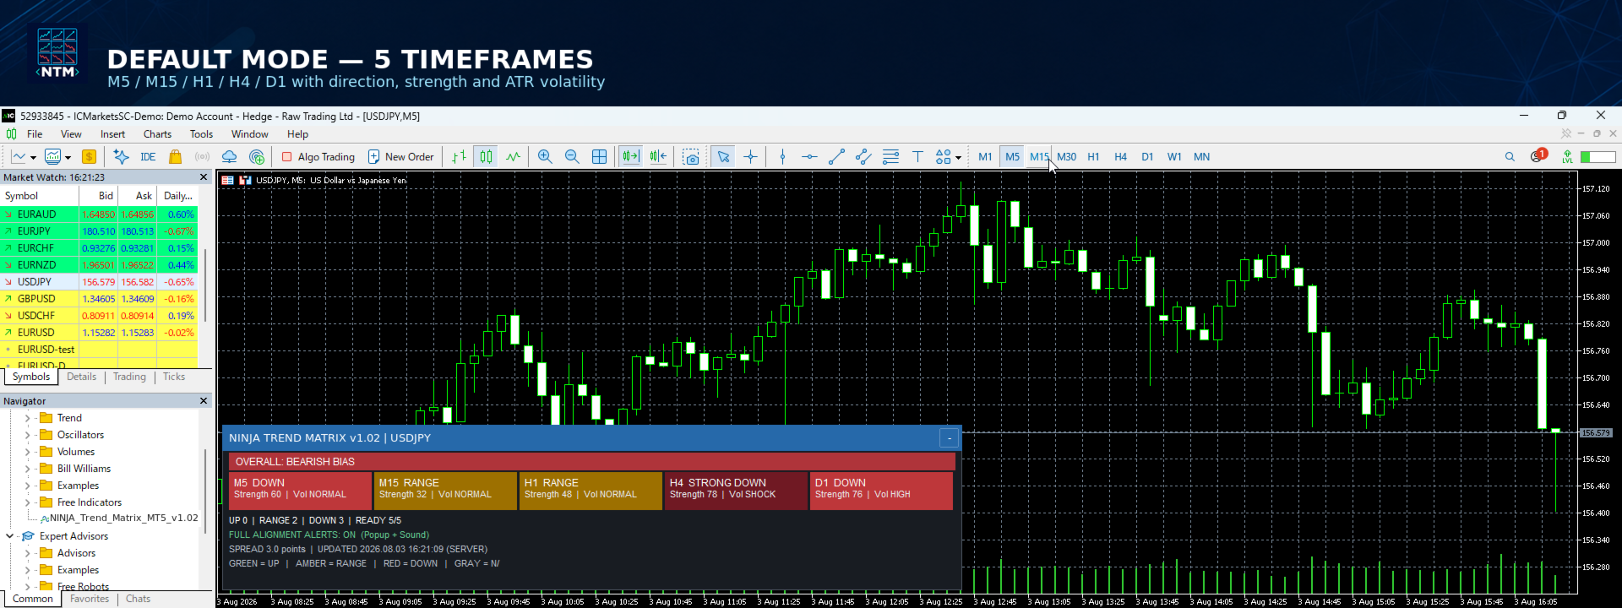Image resolution: width=1622 pixels, height=608 pixels.
Task: Sort Market Watch by Bid column header
Action: tap(99, 196)
